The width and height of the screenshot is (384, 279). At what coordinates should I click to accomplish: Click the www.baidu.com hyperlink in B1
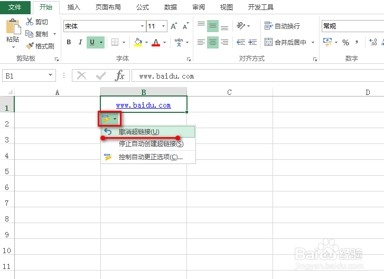pos(144,105)
